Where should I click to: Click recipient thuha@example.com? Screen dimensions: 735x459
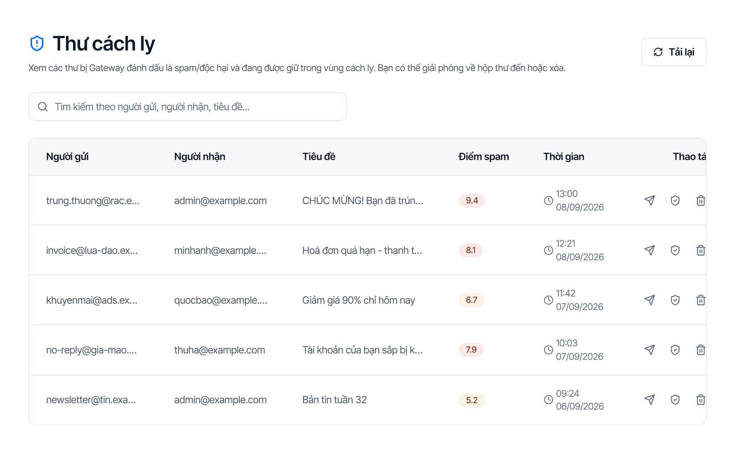click(220, 350)
